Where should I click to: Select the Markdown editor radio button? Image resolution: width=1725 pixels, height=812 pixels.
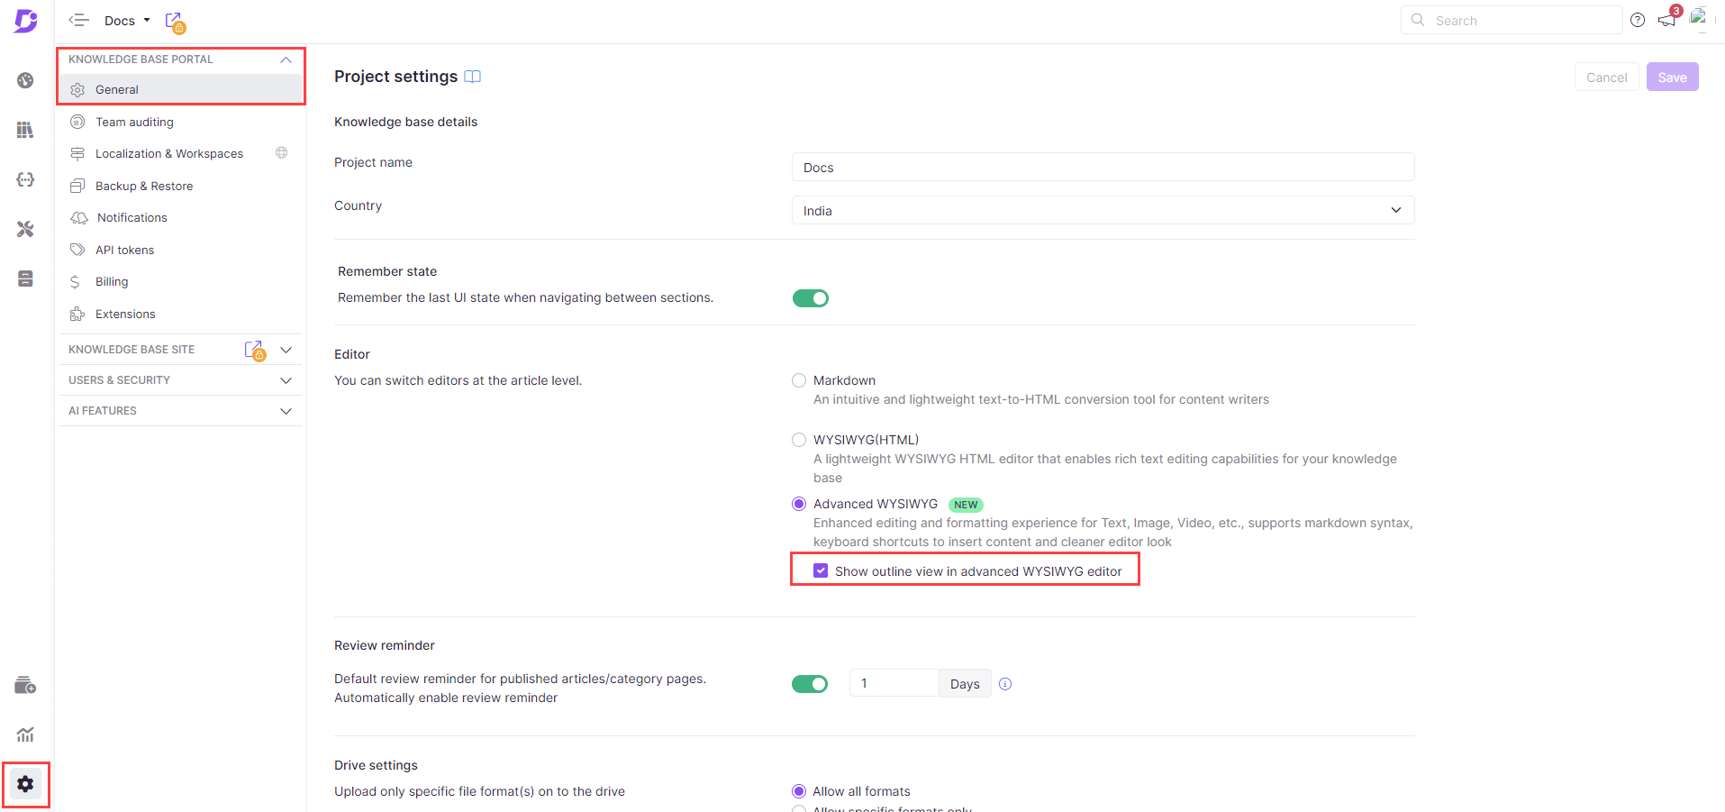tap(799, 380)
